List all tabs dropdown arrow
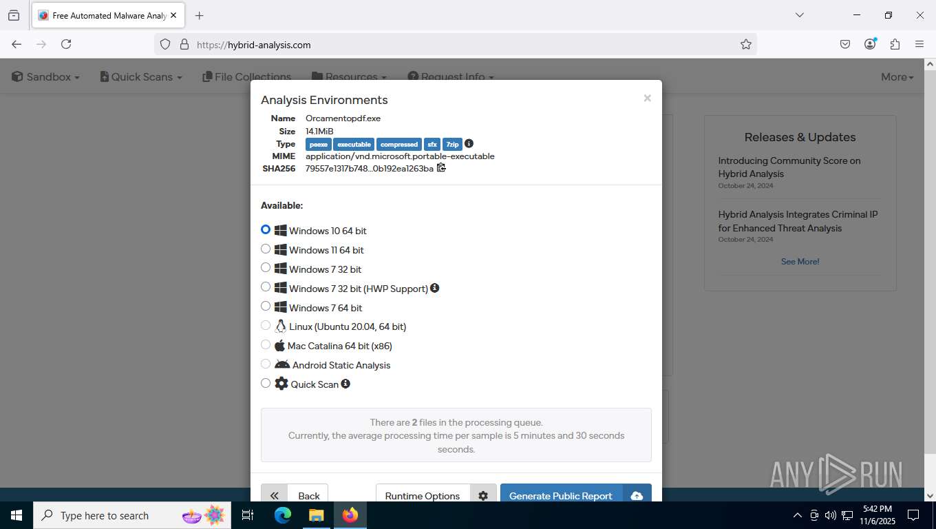 799,15
